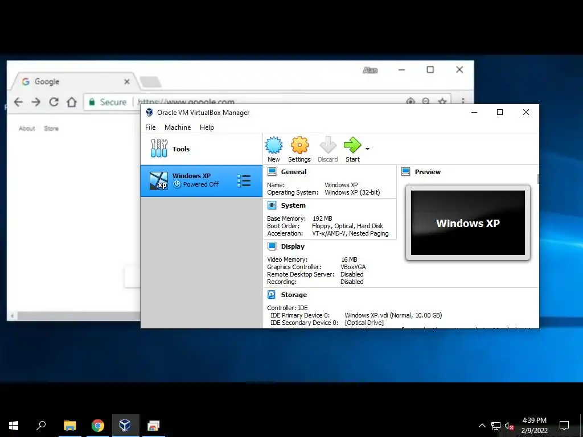583x437 pixels.
Task: Click the Display section monitor icon
Action: [272, 246]
